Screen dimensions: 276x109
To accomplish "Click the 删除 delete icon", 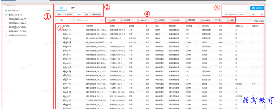I will coord(228,20).
